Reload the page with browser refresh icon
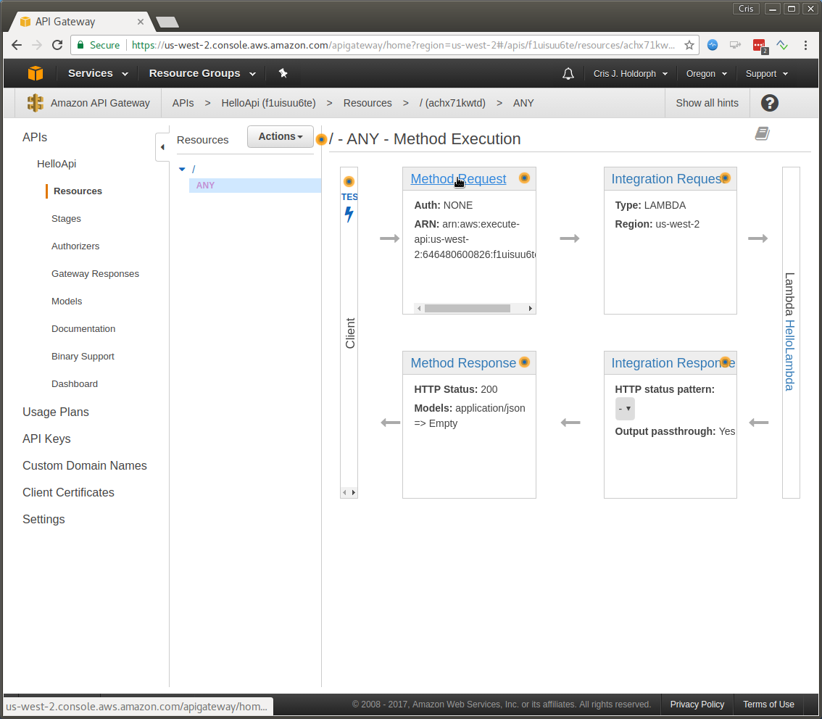 tap(58, 45)
